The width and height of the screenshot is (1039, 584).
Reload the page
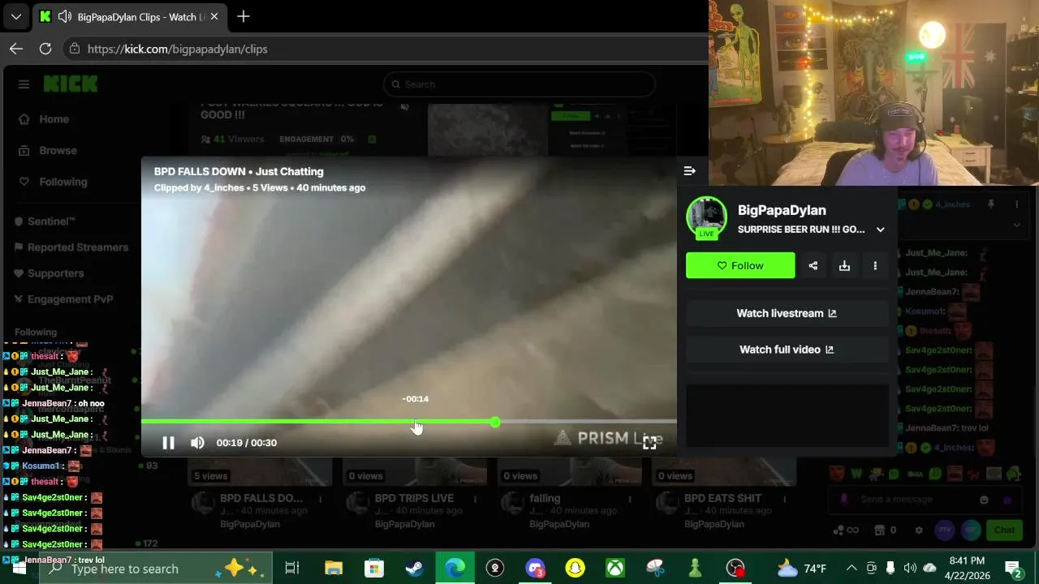point(45,49)
